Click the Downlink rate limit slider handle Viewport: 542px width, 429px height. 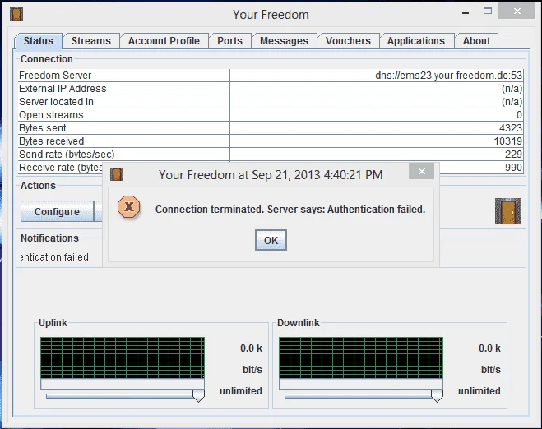coord(437,395)
